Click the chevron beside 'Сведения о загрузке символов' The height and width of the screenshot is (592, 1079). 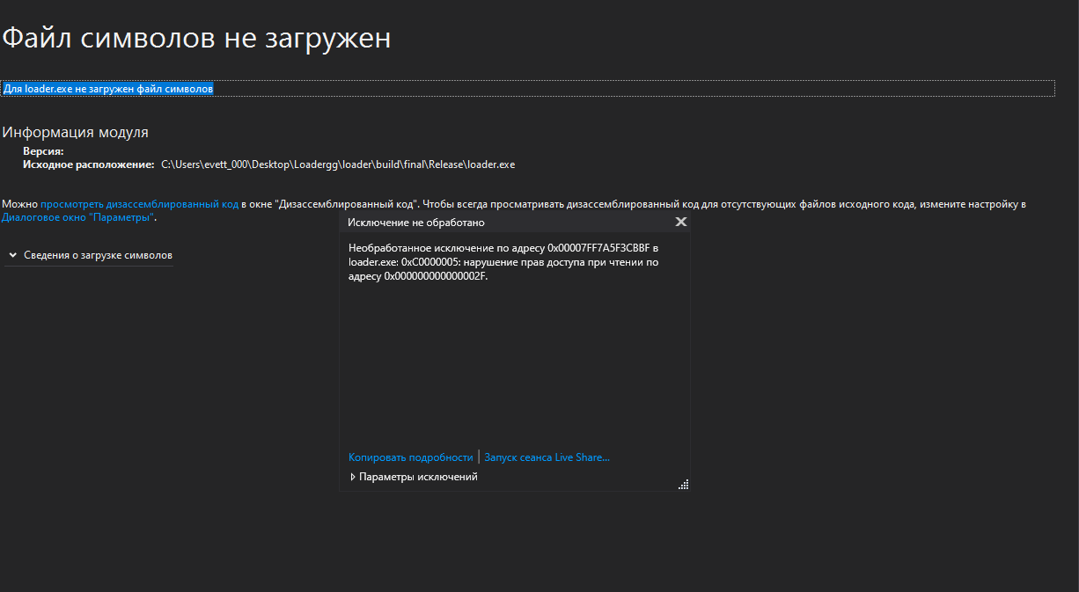(x=13, y=255)
